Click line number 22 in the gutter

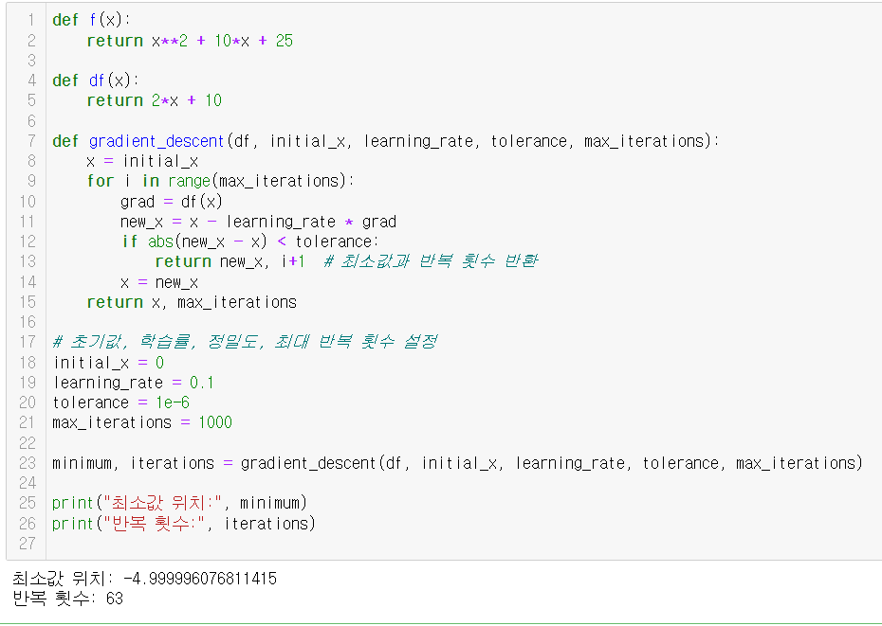coord(27,443)
